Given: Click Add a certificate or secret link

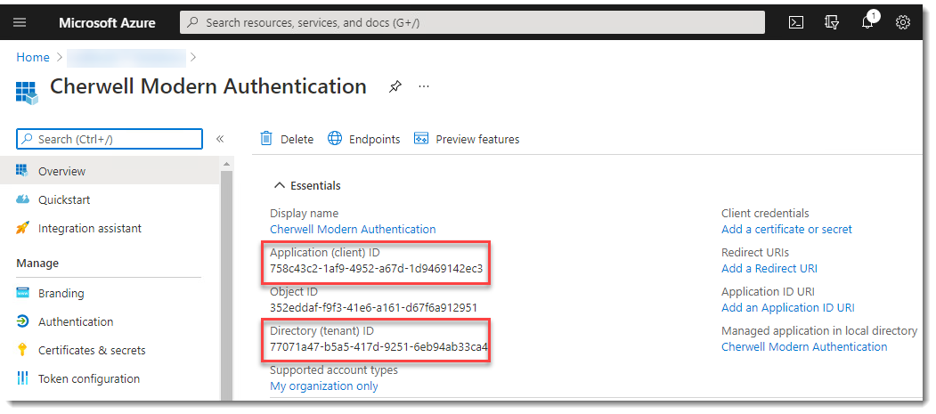Looking at the screenshot, I should click(x=786, y=229).
